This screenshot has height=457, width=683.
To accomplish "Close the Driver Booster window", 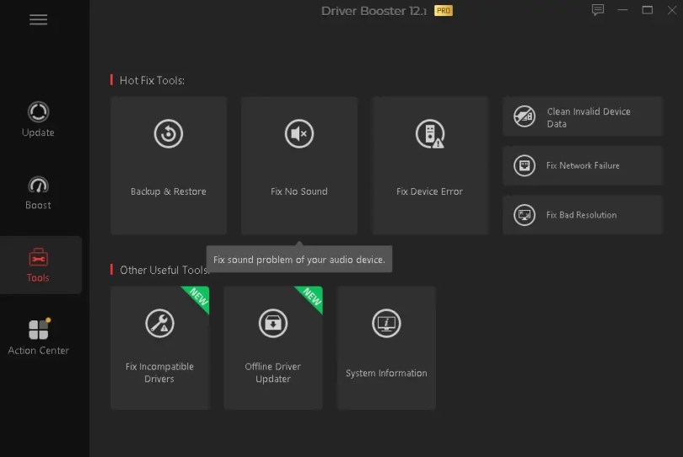I will coord(672,9).
